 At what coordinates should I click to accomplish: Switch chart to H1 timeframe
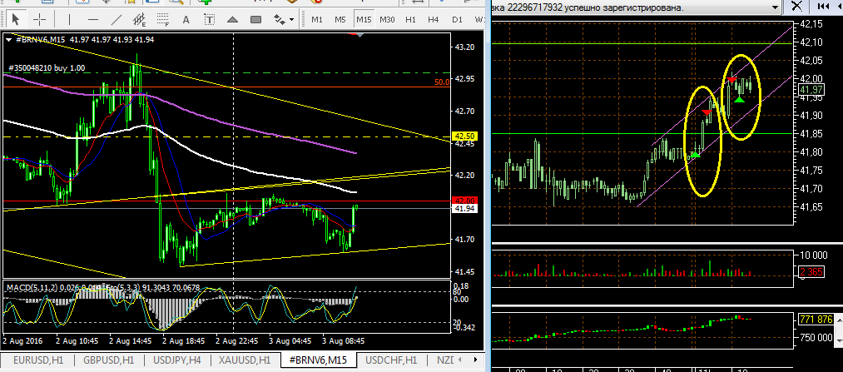click(411, 20)
